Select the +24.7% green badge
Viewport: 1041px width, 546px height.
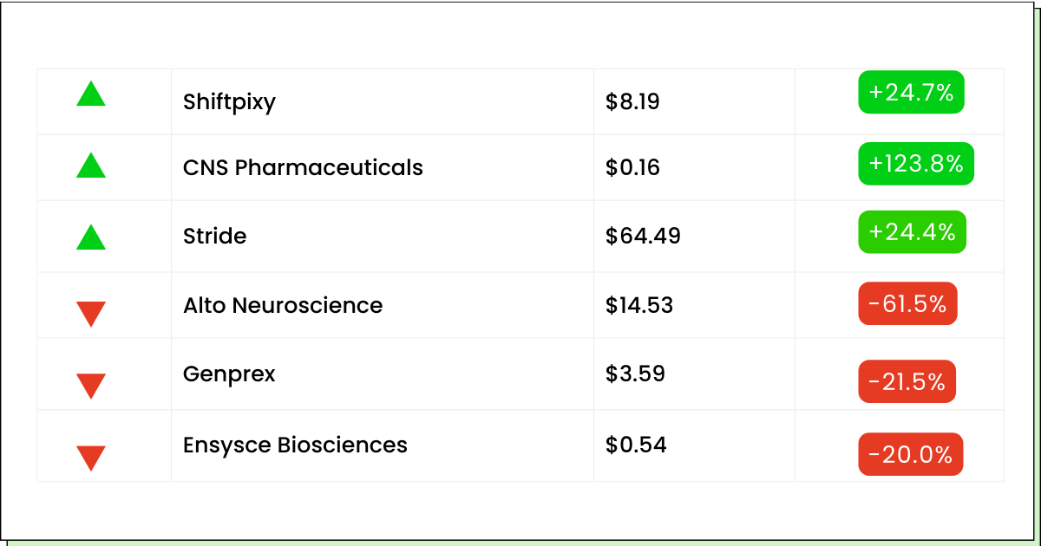[911, 92]
